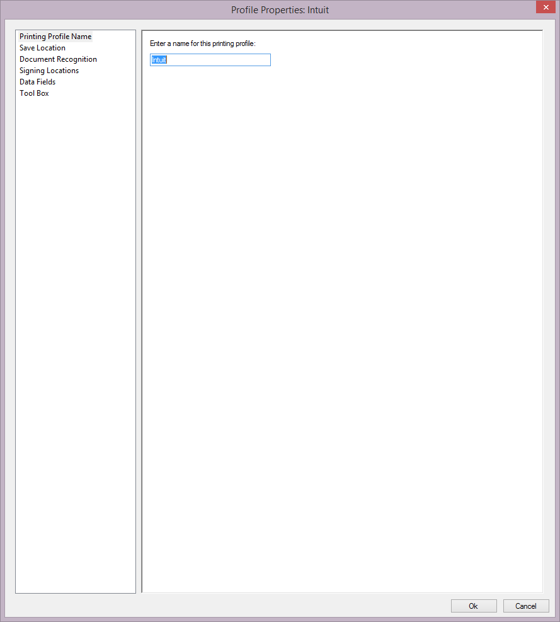Click the word Intuit in the window title

318,10
